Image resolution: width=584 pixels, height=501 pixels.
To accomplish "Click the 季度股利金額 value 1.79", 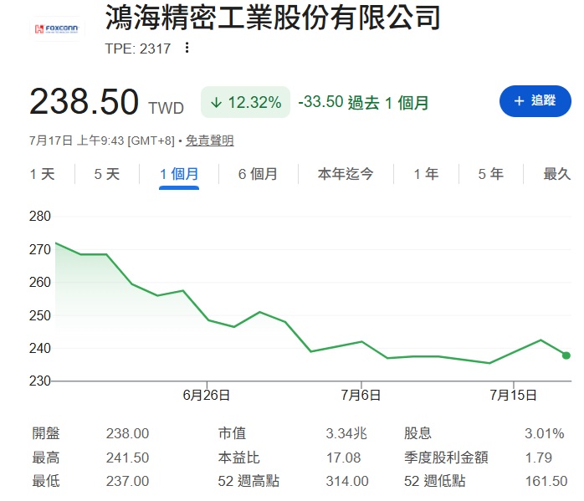I will pyautogui.click(x=539, y=458).
